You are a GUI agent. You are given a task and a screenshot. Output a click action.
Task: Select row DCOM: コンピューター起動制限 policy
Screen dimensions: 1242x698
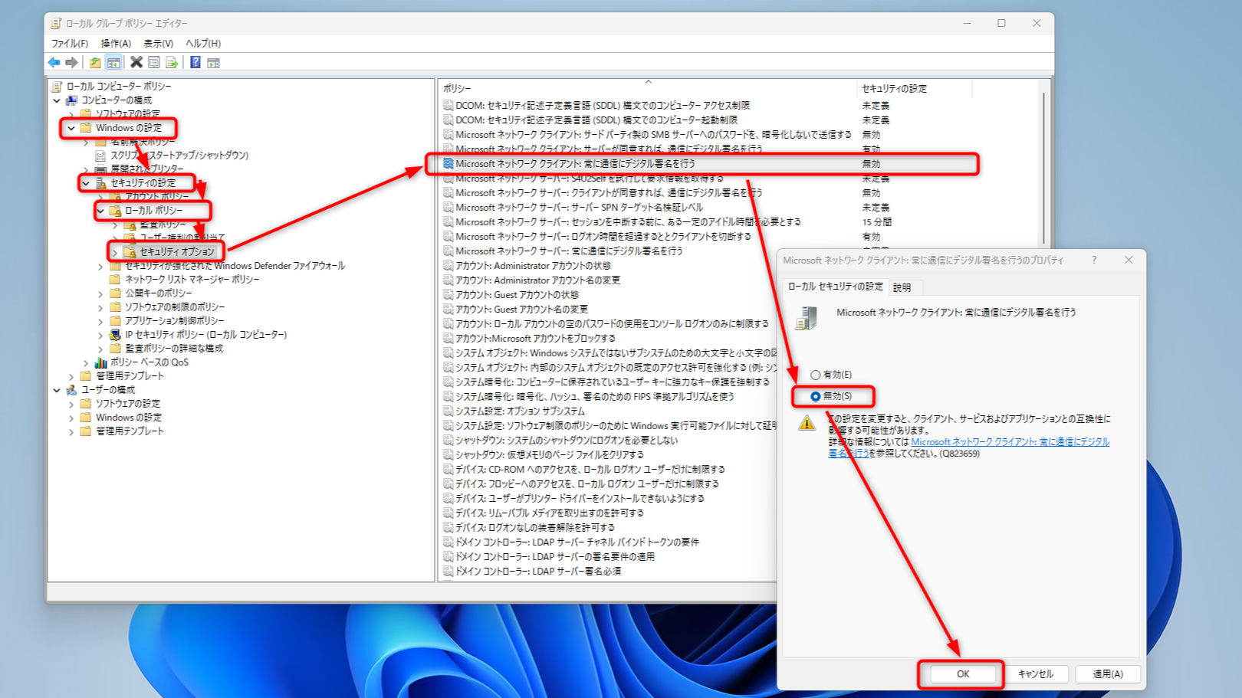[x=596, y=120]
